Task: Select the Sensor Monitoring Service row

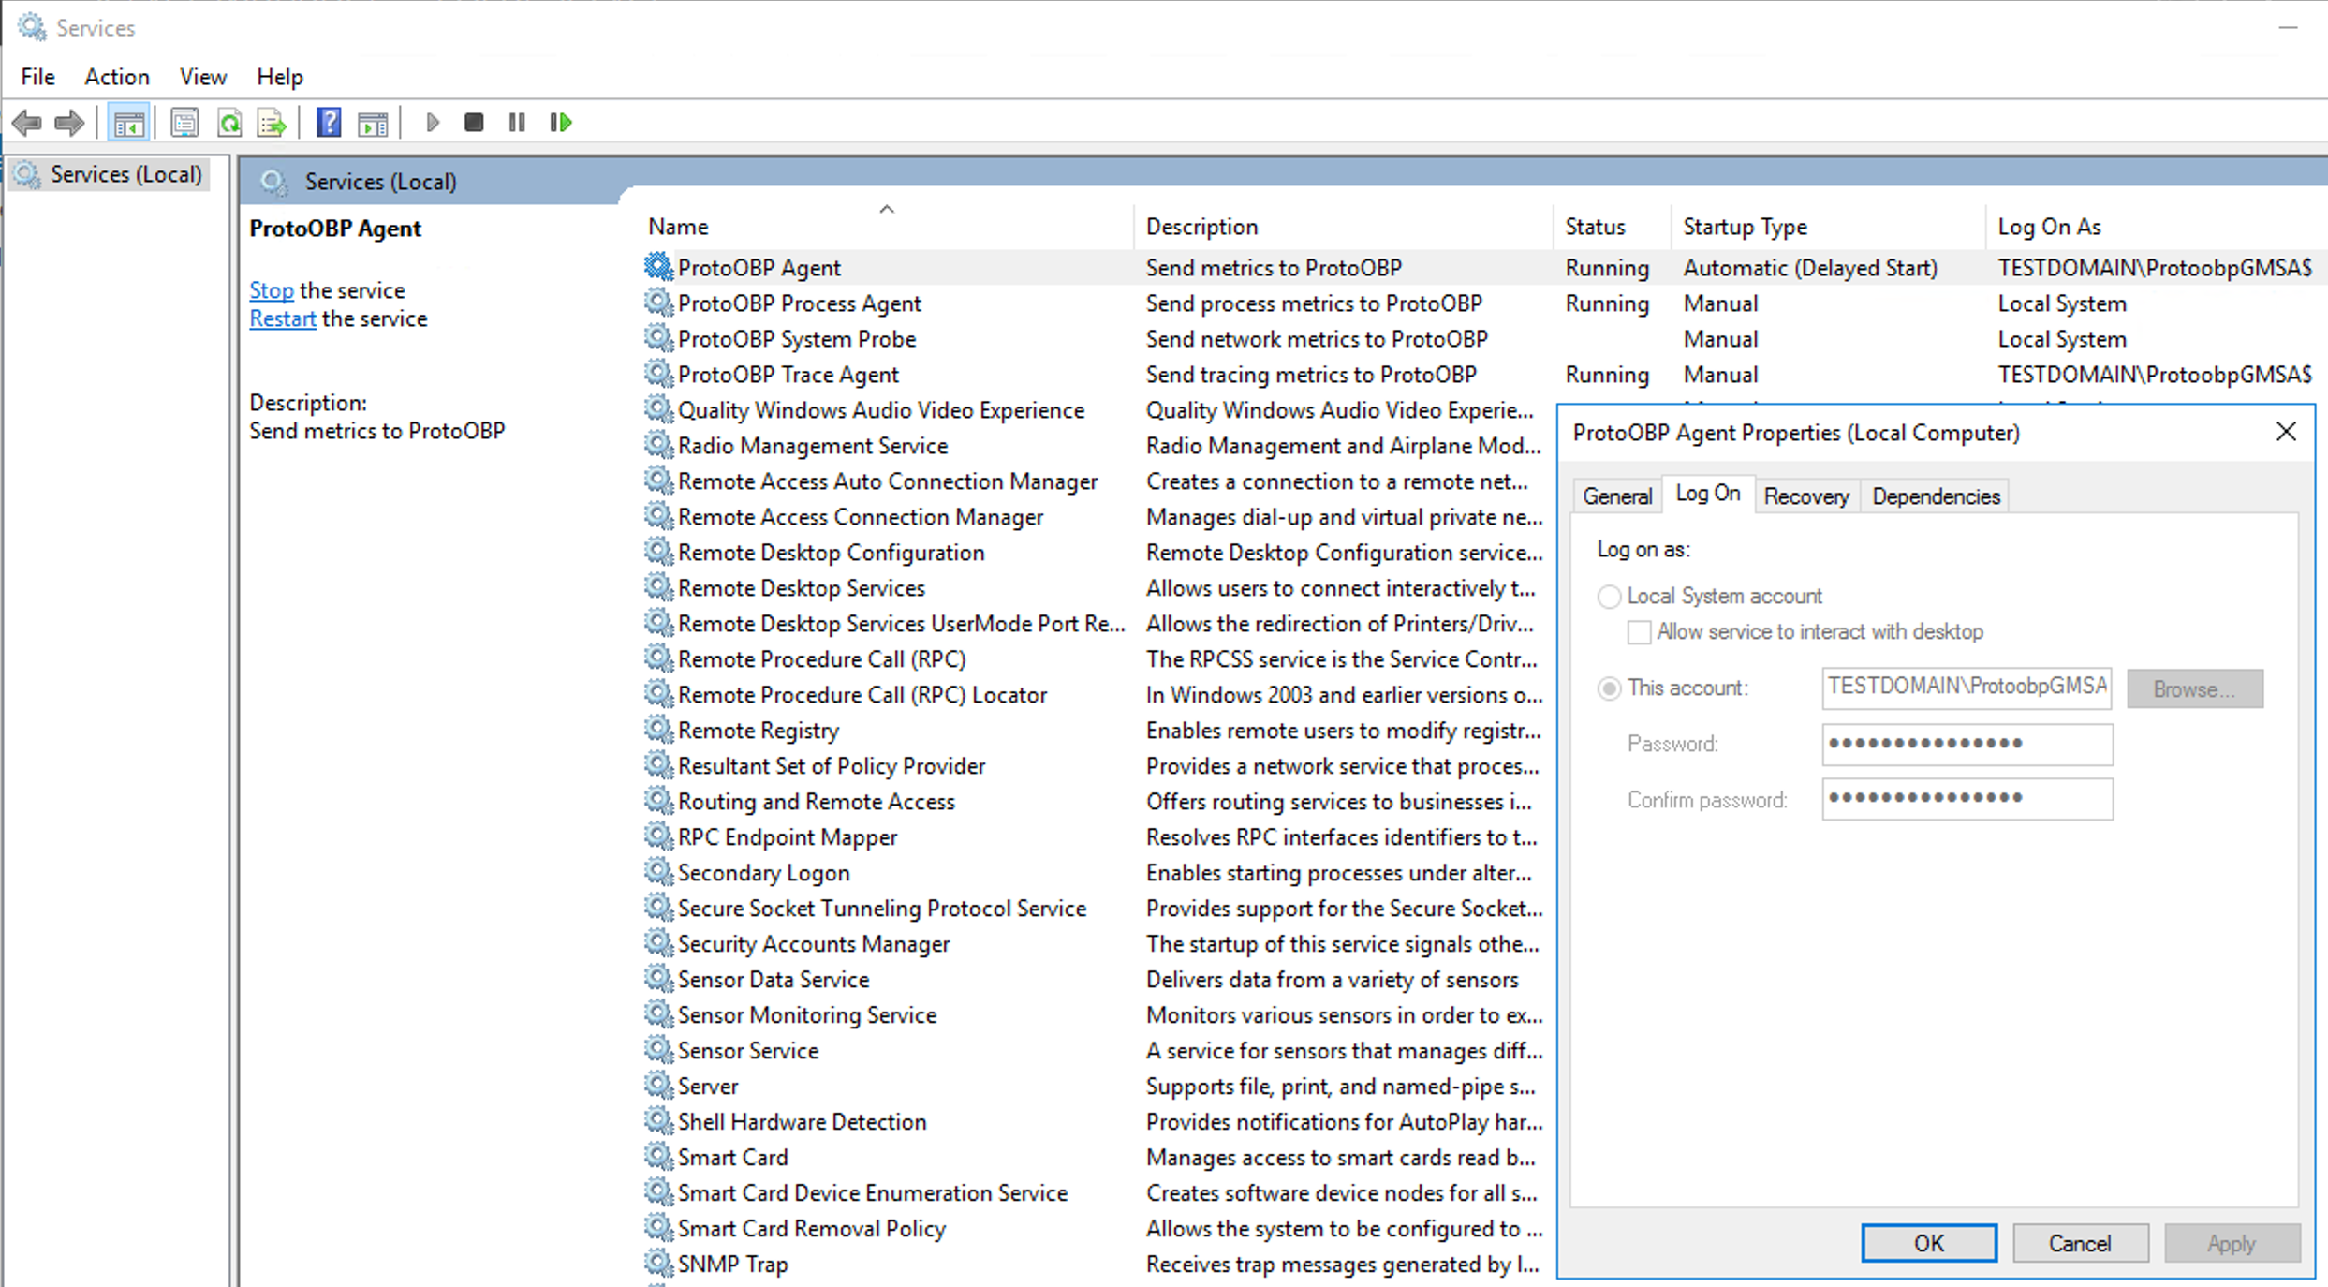Action: point(1096,1015)
